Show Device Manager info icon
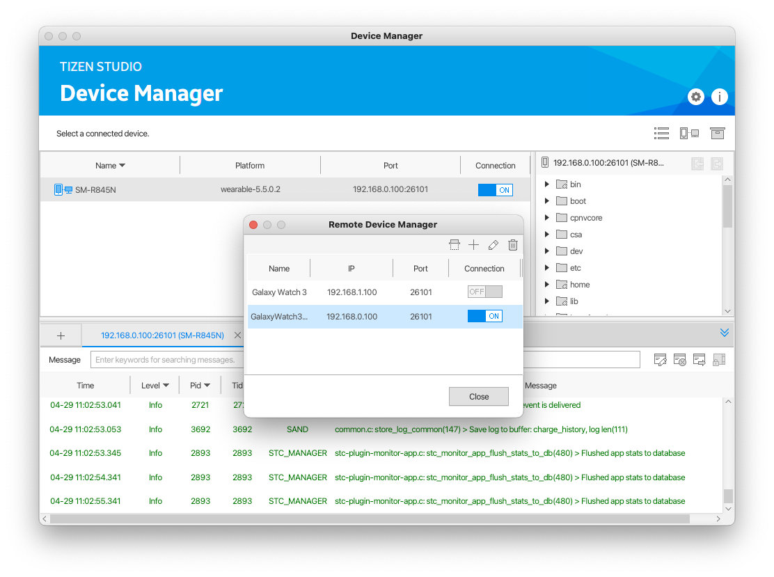The height and width of the screenshot is (577, 774). click(x=719, y=97)
